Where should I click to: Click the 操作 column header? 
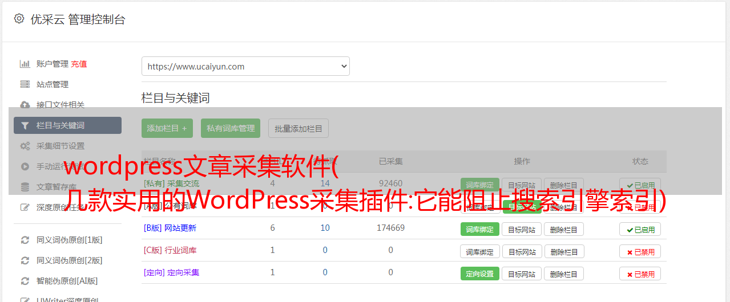point(522,161)
